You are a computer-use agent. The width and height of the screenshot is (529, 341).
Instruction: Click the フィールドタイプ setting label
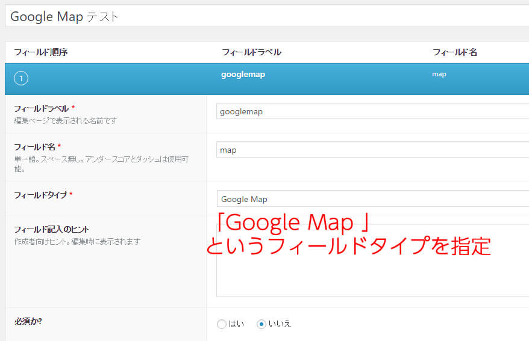point(40,195)
